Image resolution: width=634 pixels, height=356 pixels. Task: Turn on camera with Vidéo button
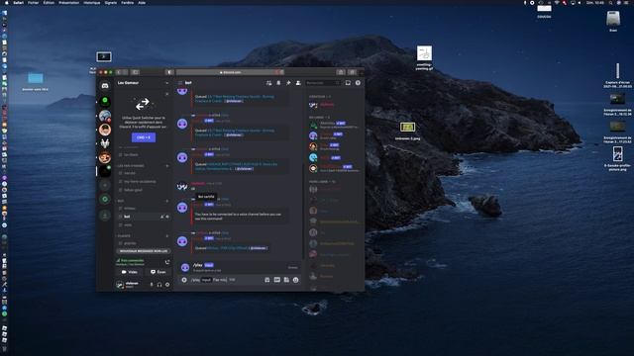tap(130, 272)
